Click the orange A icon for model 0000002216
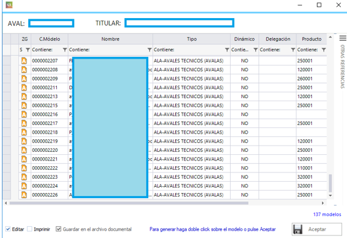 [x=24, y=114]
